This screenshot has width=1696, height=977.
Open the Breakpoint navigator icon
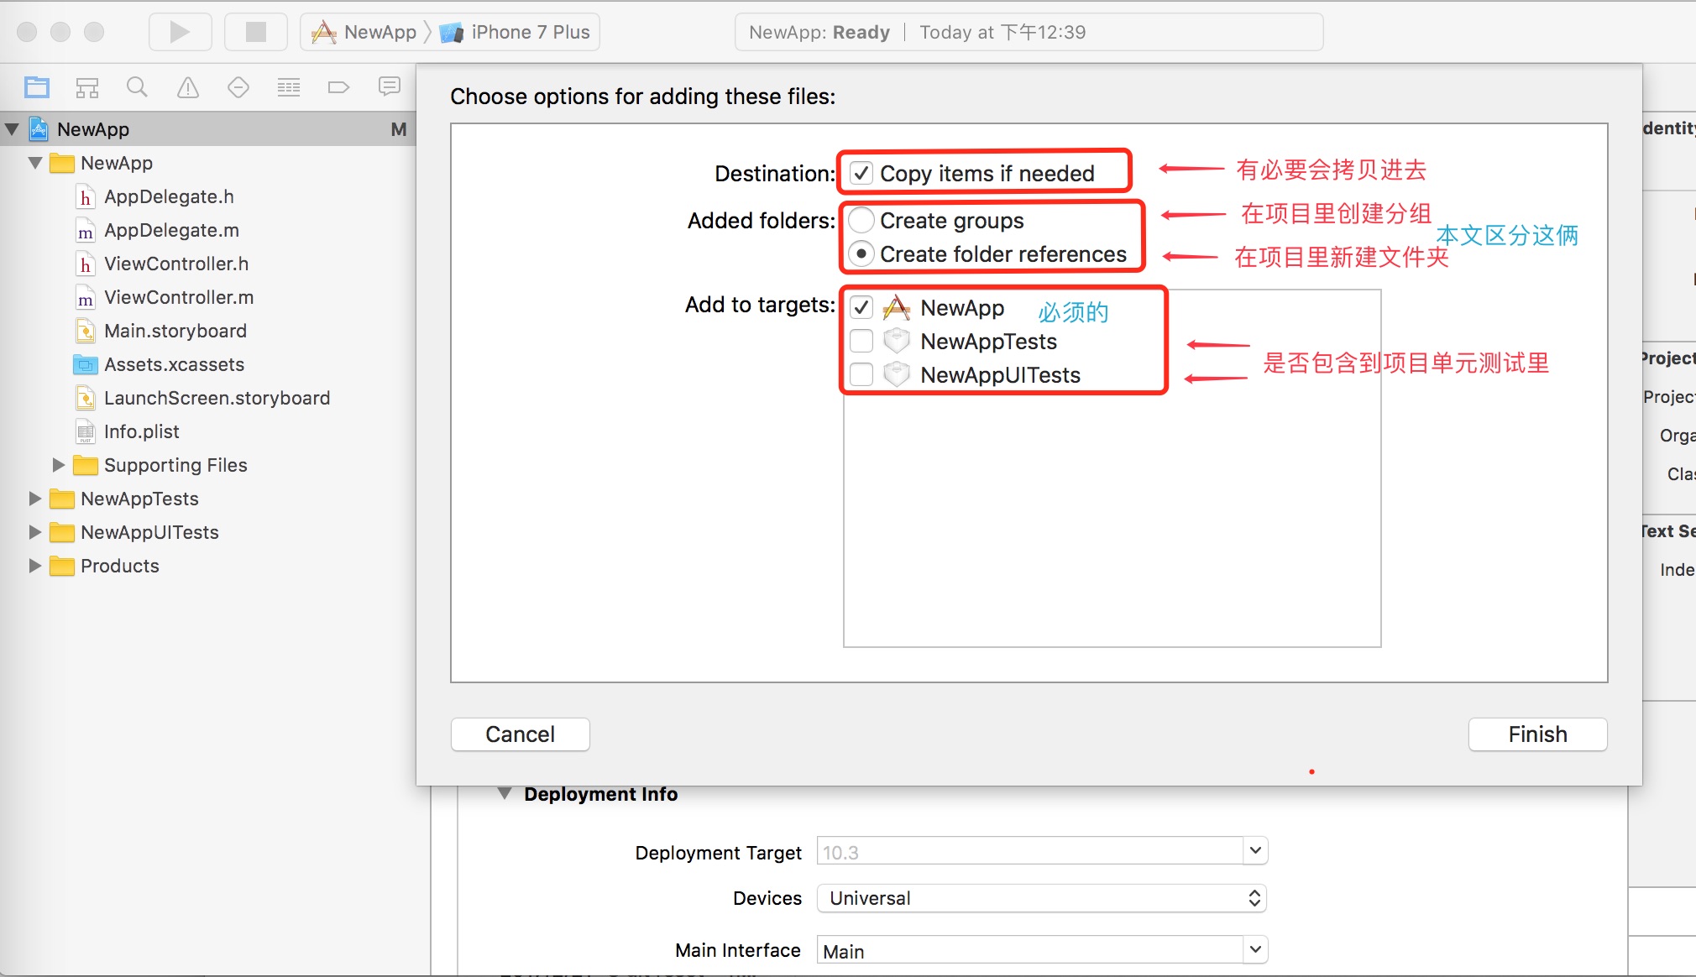[x=338, y=87]
